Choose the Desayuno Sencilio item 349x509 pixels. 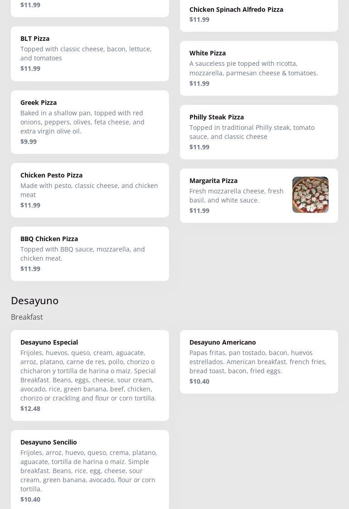[48, 442]
